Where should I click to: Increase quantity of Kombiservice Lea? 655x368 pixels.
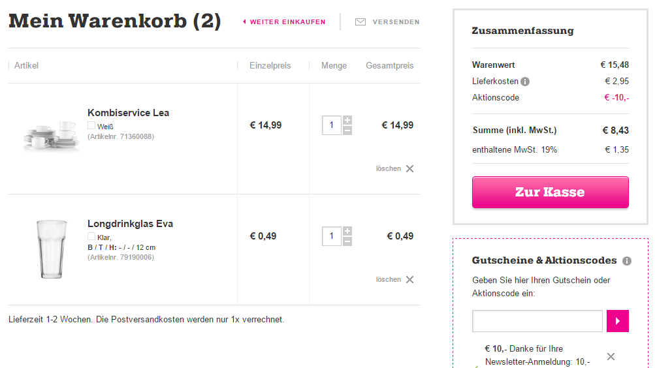pyautogui.click(x=347, y=120)
